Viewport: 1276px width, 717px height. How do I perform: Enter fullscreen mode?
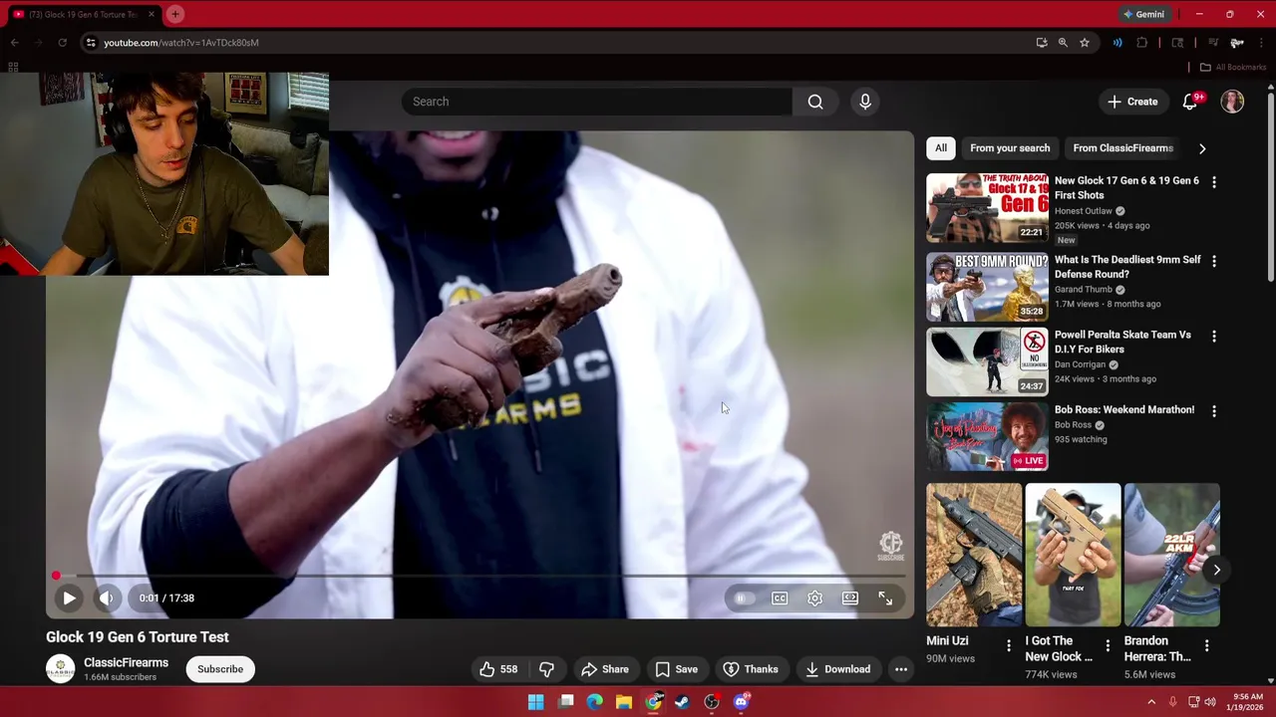click(885, 598)
